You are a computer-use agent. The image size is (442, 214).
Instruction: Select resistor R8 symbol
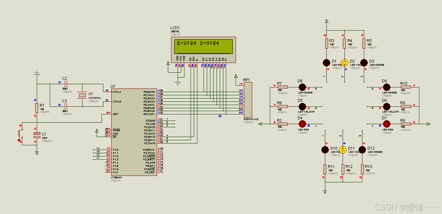pyautogui.click(x=406, y=124)
